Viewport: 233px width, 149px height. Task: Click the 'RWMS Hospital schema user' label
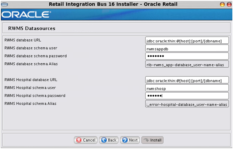point(30,88)
